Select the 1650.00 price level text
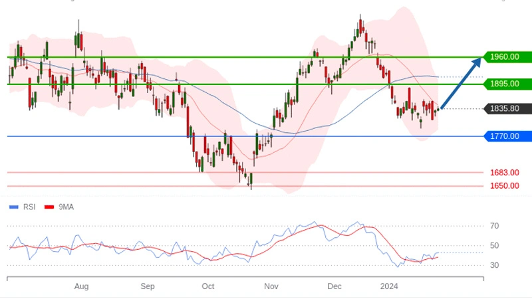Viewport: 532px width, 299px height. [x=504, y=186]
